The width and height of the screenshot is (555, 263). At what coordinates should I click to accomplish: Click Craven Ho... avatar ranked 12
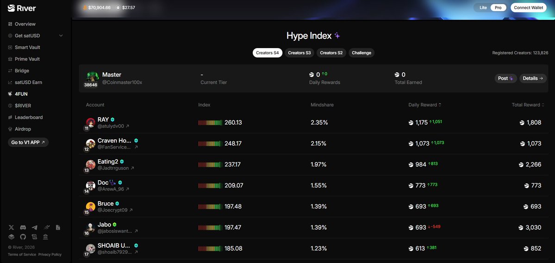[x=90, y=144]
